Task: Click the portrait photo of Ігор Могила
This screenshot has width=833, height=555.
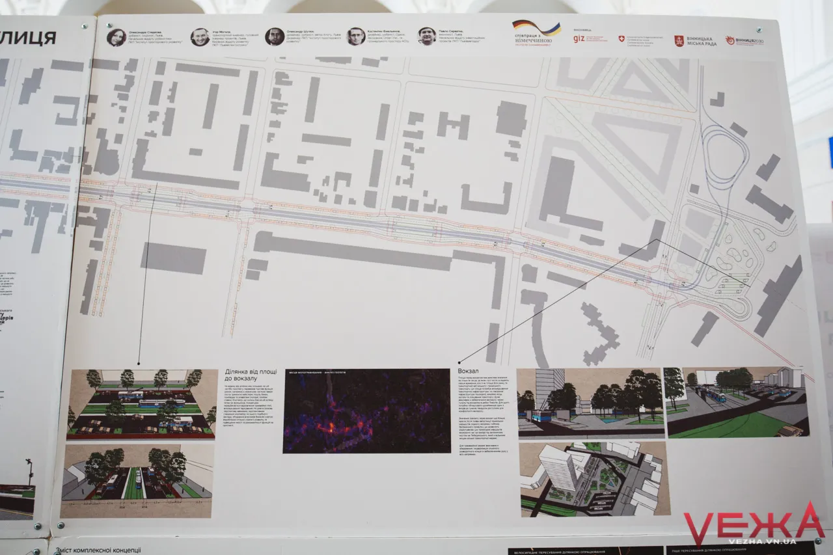Action: (200, 37)
